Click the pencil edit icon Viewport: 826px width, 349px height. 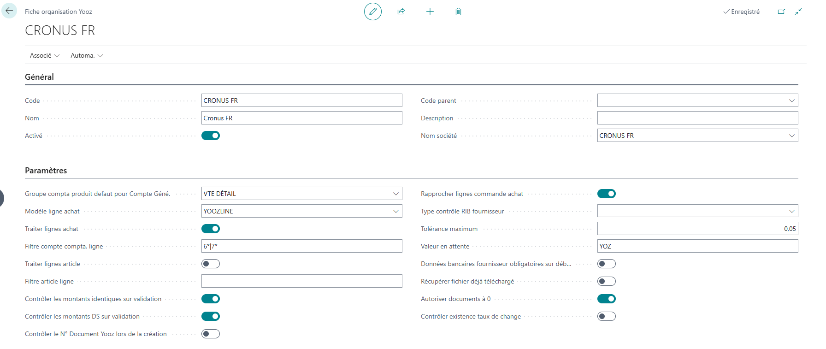[x=372, y=12]
